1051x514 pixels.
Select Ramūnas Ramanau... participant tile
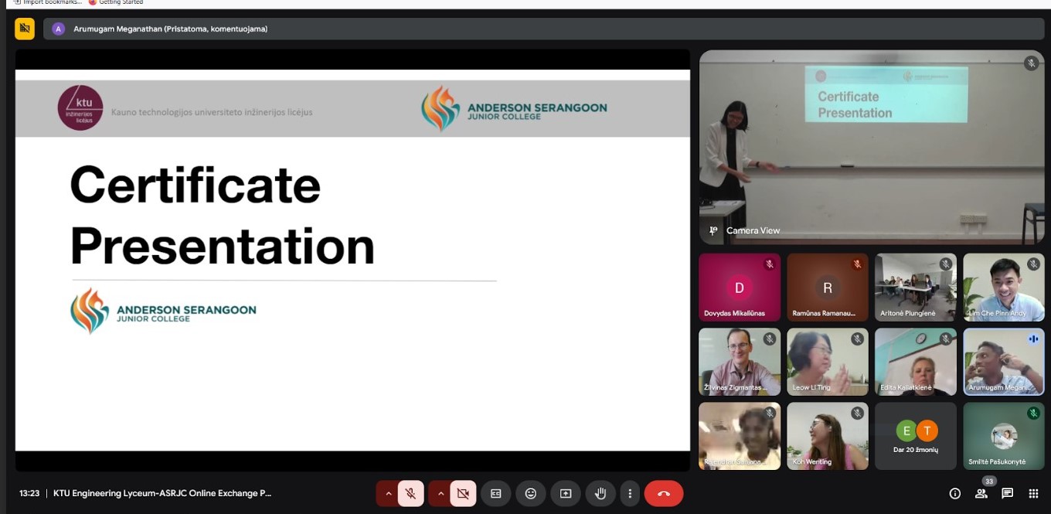pyautogui.click(x=828, y=288)
